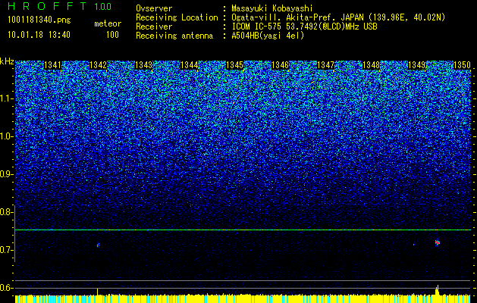Image resolution: width=477 pixels, height=303 pixels.
Task: Click the 1343 time marker
Action: pos(143,65)
